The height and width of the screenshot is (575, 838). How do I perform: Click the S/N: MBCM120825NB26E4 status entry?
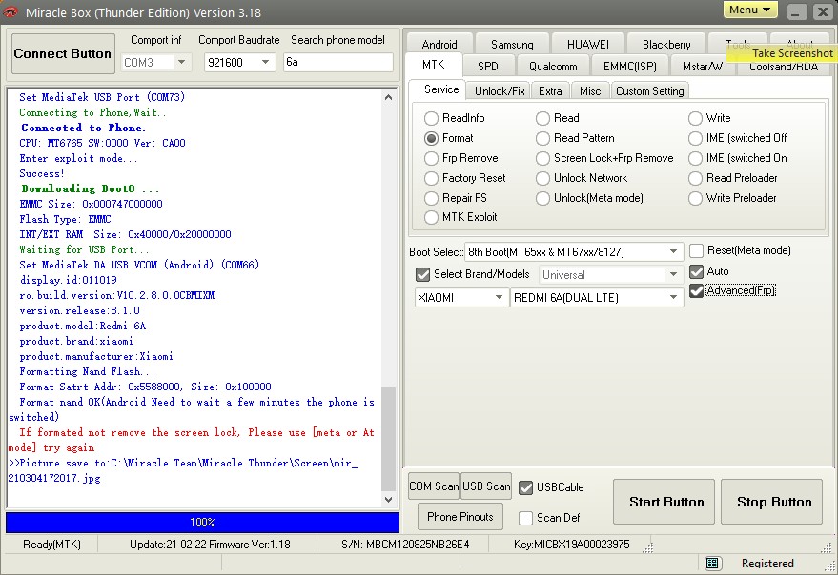(x=405, y=545)
